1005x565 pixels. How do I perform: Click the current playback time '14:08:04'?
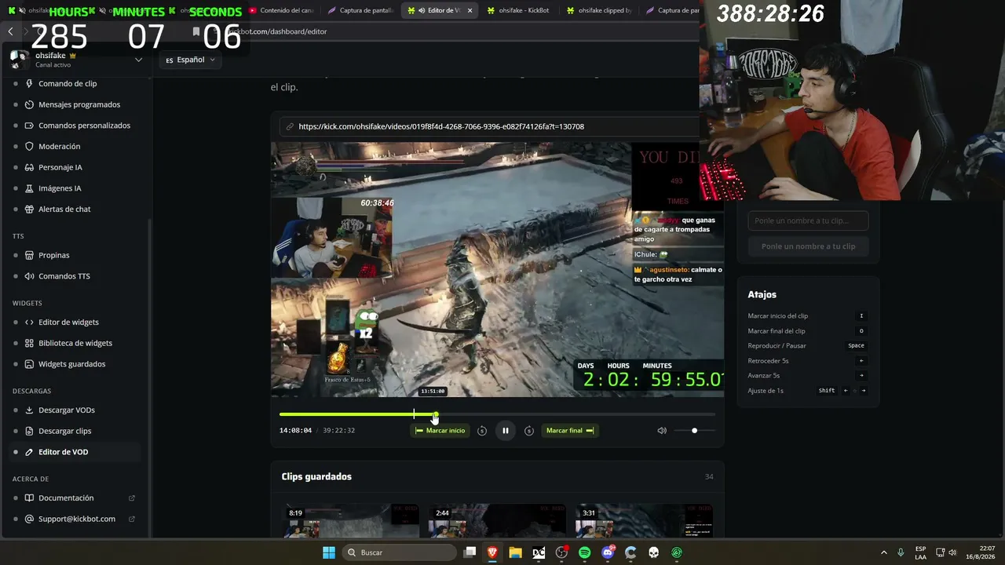(x=296, y=430)
